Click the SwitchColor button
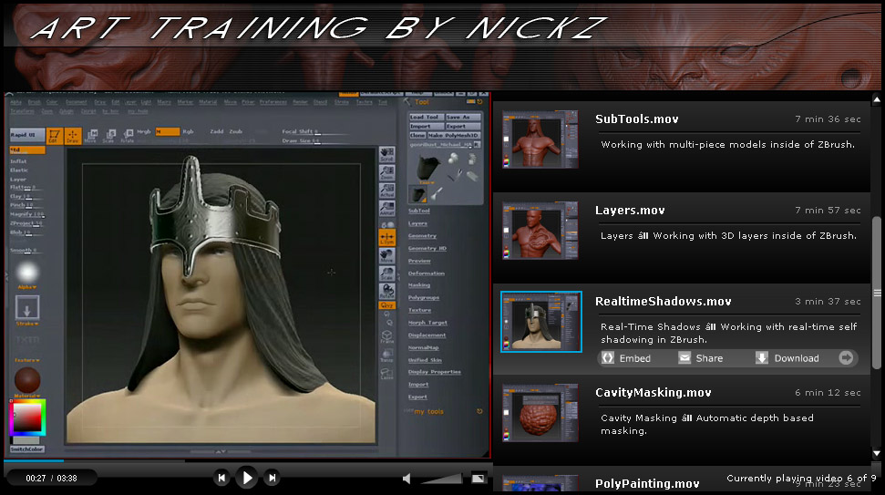Viewport: 885px width, 495px height. point(27,449)
